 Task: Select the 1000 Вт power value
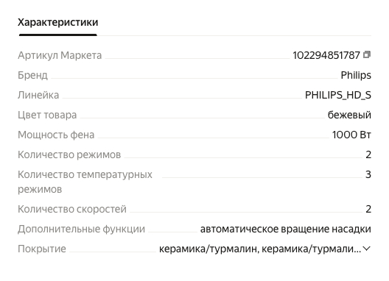click(x=351, y=135)
